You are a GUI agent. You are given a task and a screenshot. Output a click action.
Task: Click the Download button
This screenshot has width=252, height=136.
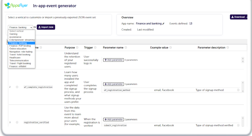click(238, 17)
